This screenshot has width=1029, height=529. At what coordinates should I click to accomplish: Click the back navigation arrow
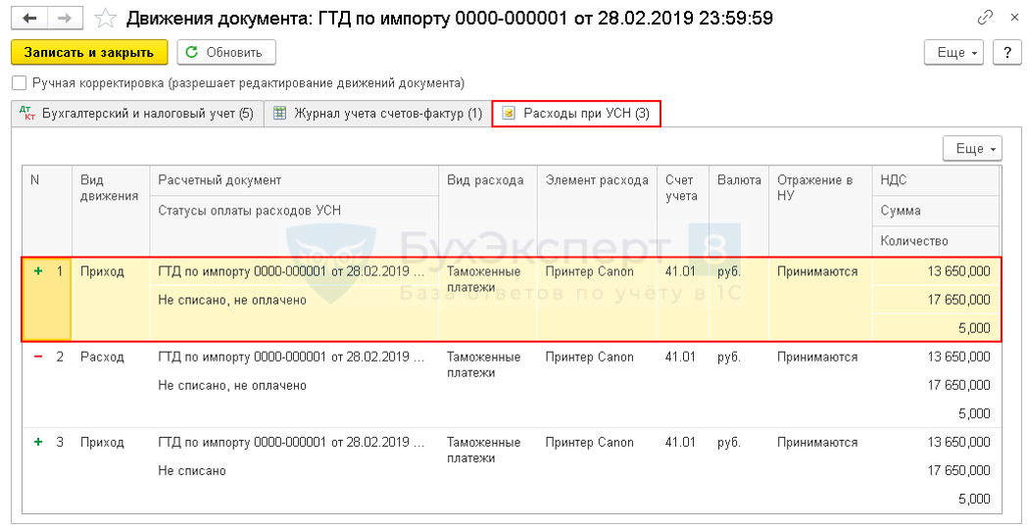[x=29, y=18]
